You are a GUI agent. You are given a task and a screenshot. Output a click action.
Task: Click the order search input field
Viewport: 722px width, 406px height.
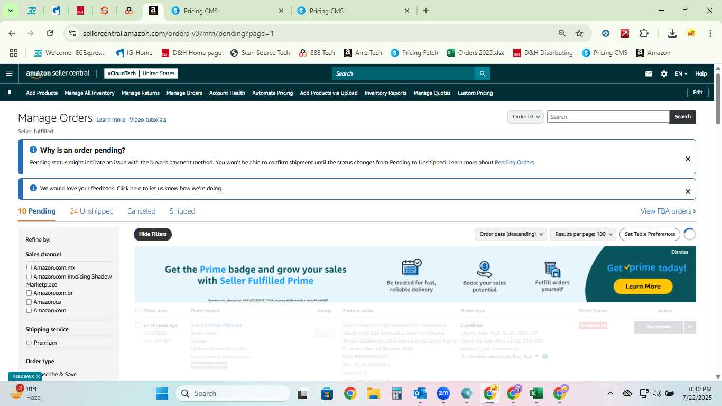tap(608, 117)
